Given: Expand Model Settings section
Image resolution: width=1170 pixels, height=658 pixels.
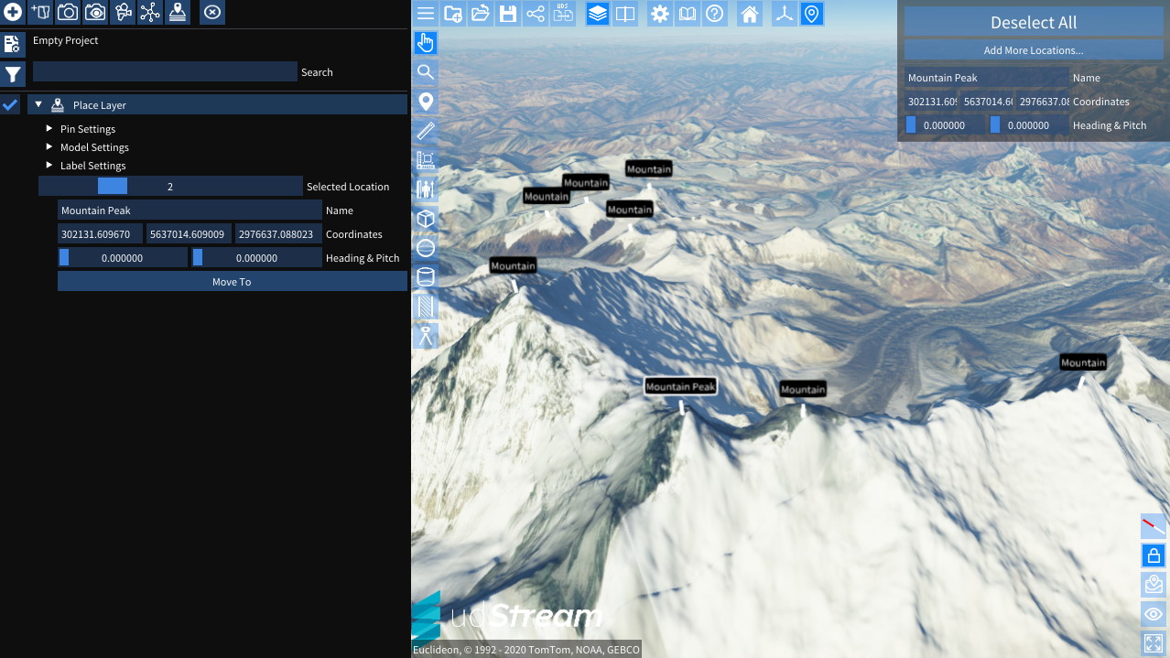Looking at the screenshot, I should (49, 147).
